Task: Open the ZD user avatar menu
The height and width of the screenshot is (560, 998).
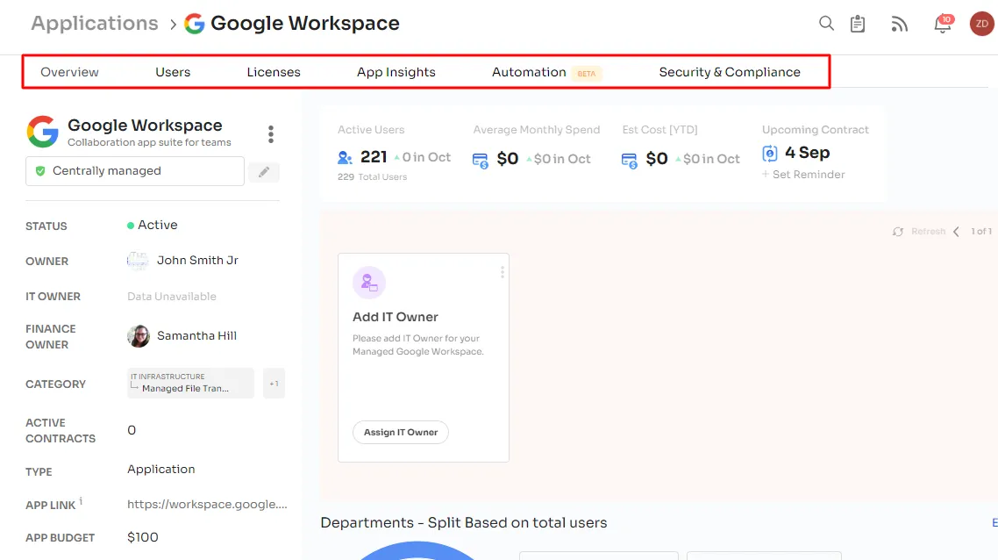Action: tap(982, 24)
